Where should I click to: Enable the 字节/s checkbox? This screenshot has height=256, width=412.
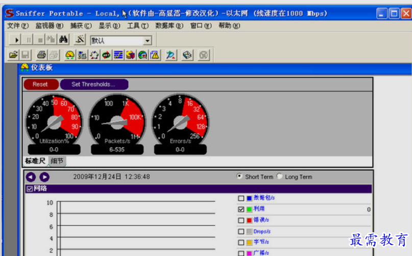[x=241, y=242]
